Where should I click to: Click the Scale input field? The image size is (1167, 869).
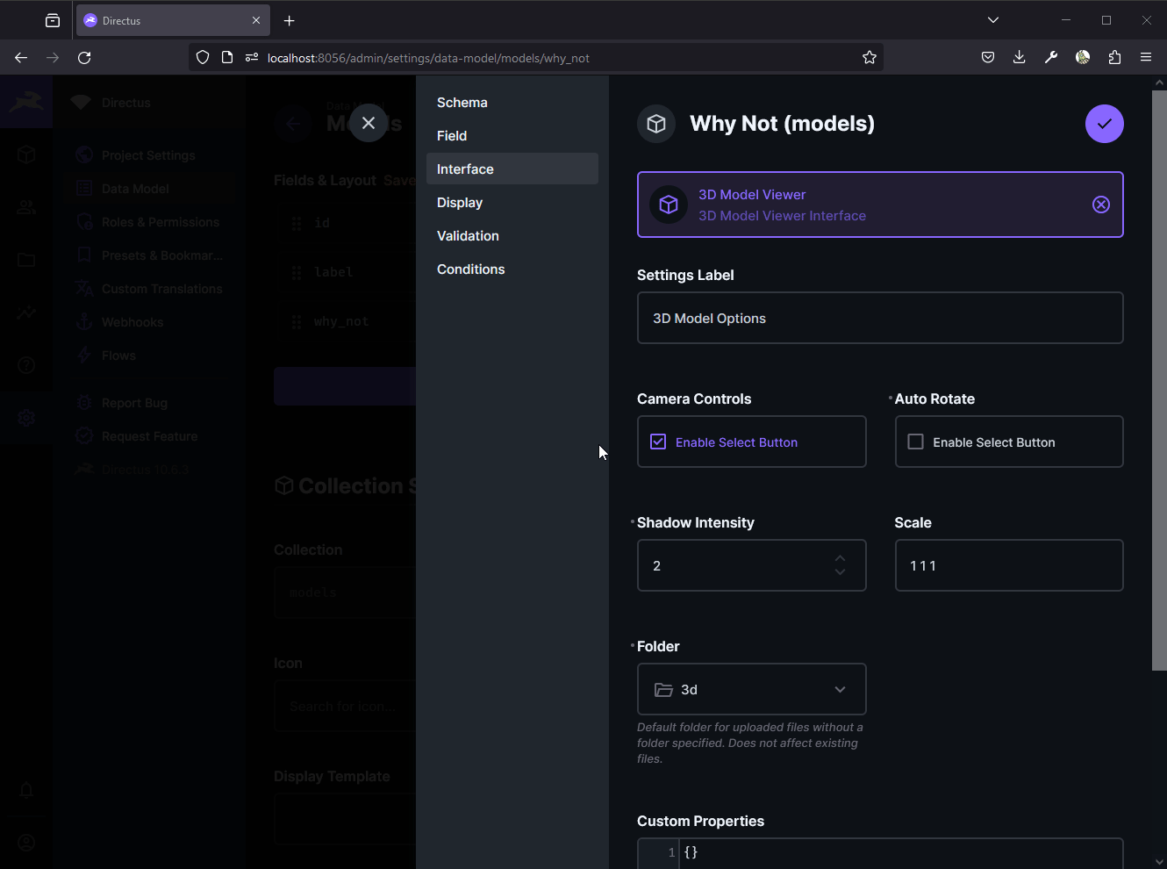(1009, 565)
